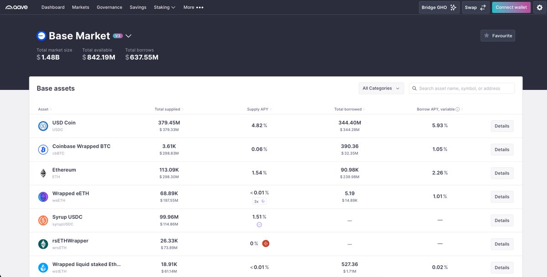Click the Syrup USDC asset name
Screen dimensions: 547x277
67,217
